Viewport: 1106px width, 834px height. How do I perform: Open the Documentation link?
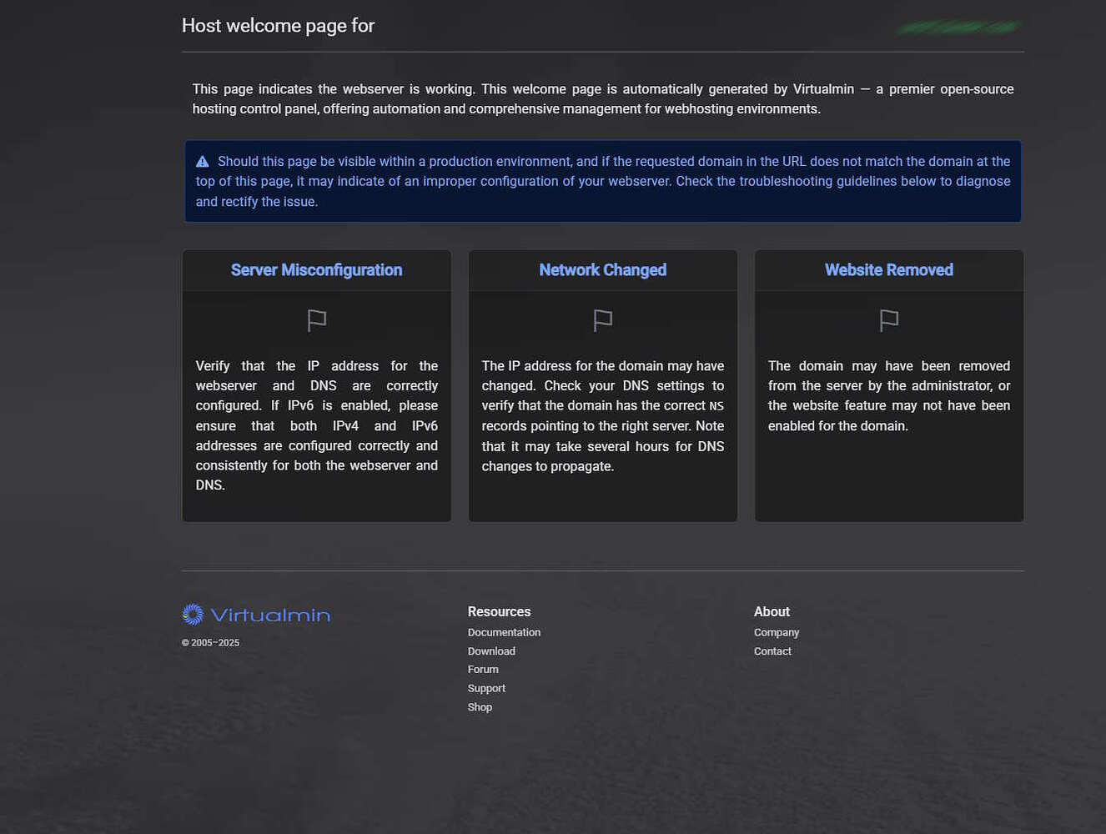click(504, 632)
